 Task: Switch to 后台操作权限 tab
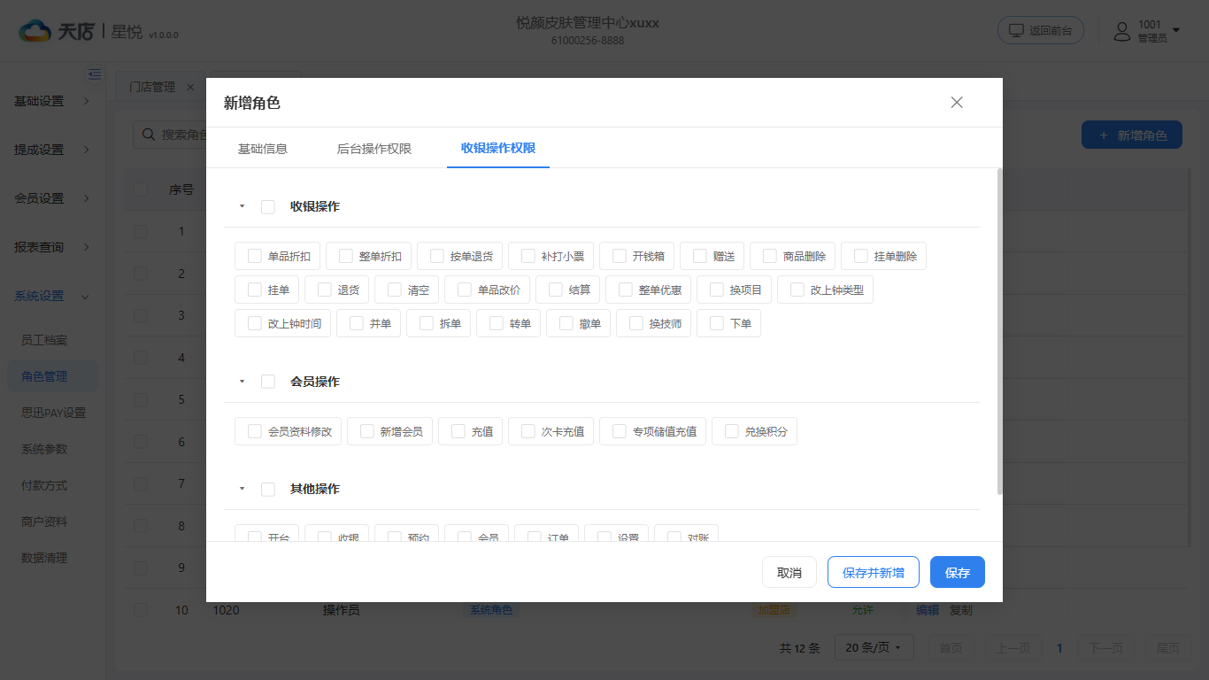pos(374,148)
